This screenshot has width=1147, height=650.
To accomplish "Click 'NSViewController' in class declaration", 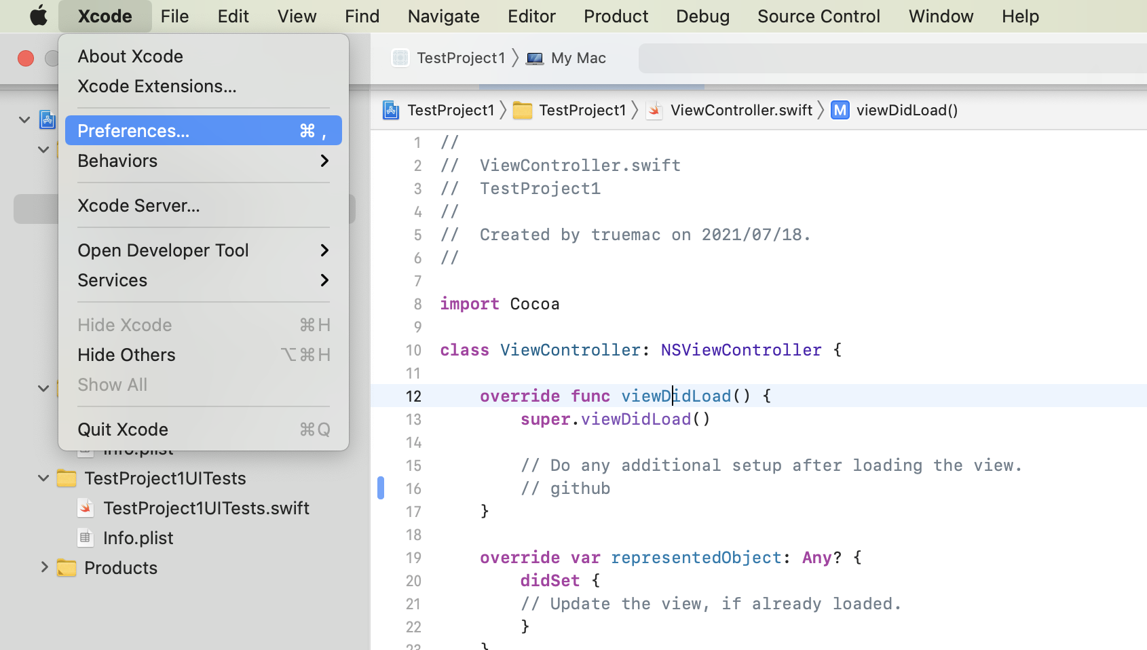I will click(x=741, y=350).
